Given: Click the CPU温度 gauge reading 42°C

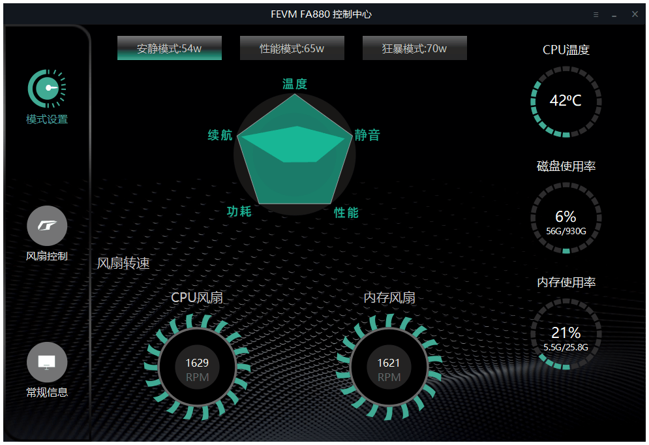Looking at the screenshot, I should point(566,100).
